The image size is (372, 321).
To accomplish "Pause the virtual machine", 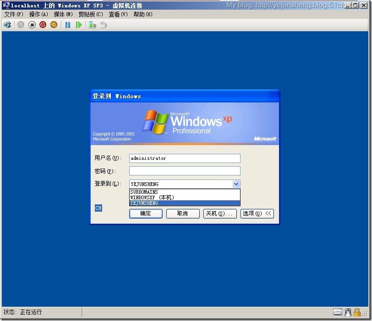I will pyautogui.click(x=68, y=25).
